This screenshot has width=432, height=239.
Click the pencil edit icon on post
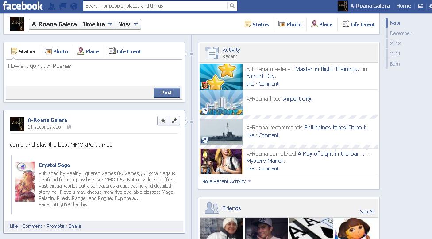pos(174,121)
